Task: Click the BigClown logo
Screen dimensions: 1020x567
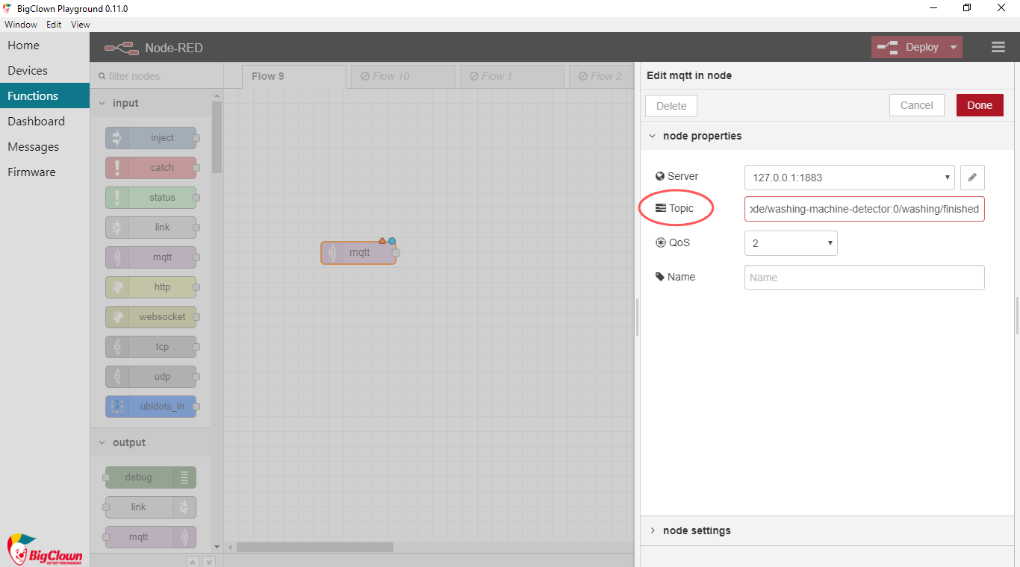Action: [45, 550]
